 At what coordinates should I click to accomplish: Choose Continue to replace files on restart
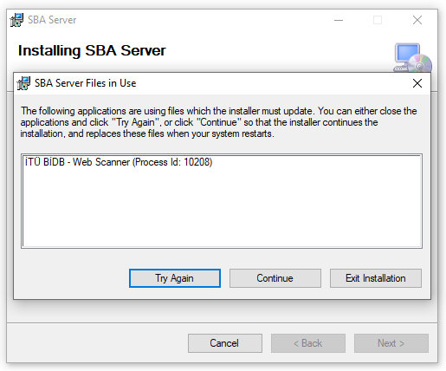coord(275,278)
